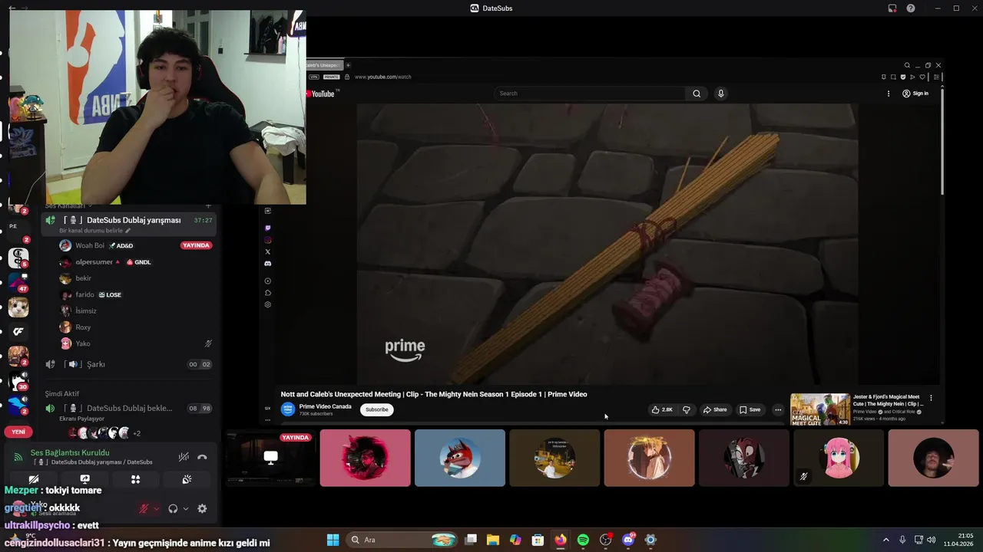This screenshot has width=983, height=552.
Task: Open Discord activities launcher
Action: [x=135, y=479]
